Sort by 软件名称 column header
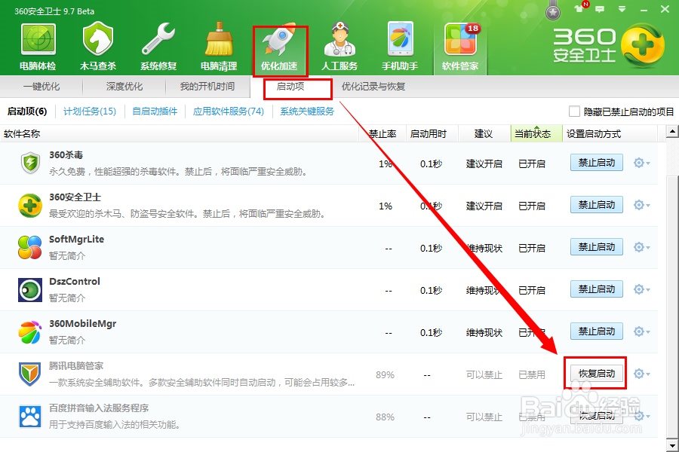The height and width of the screenshot is (452, 679). (180, 133)
